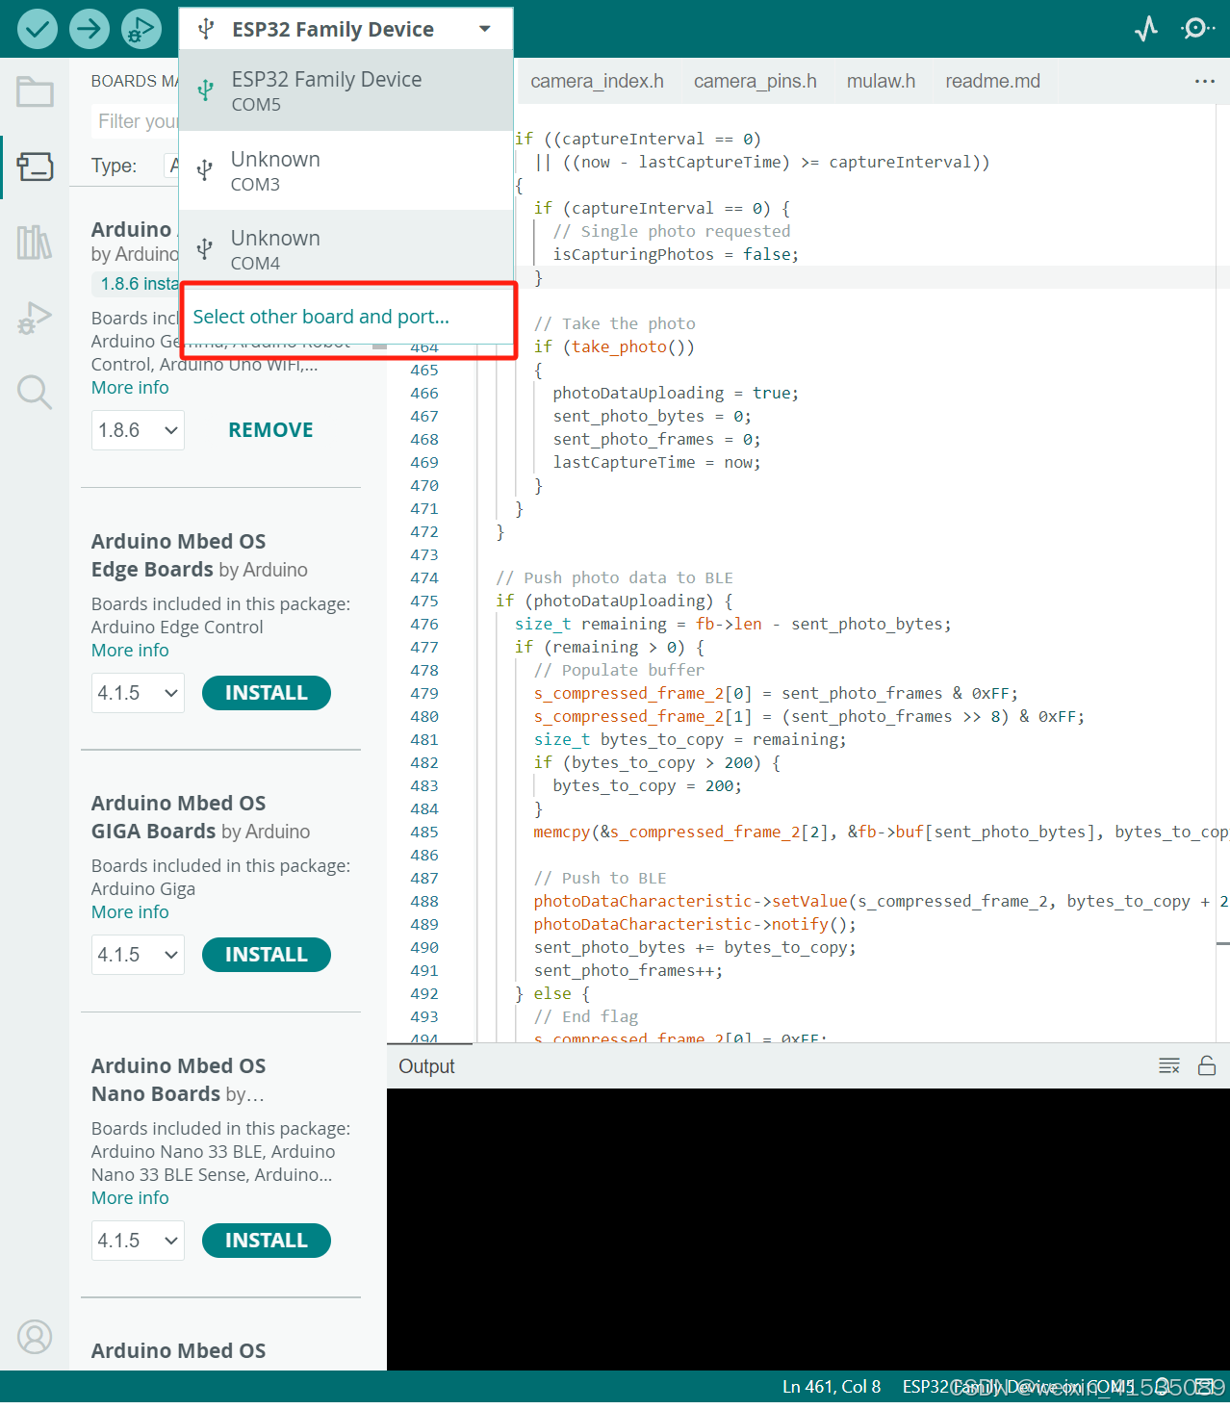The height and width of the screenshot is (1409, 1230).
Task: Install Arduino Mbed OS GIGA Boards
Action: (267, 955)
